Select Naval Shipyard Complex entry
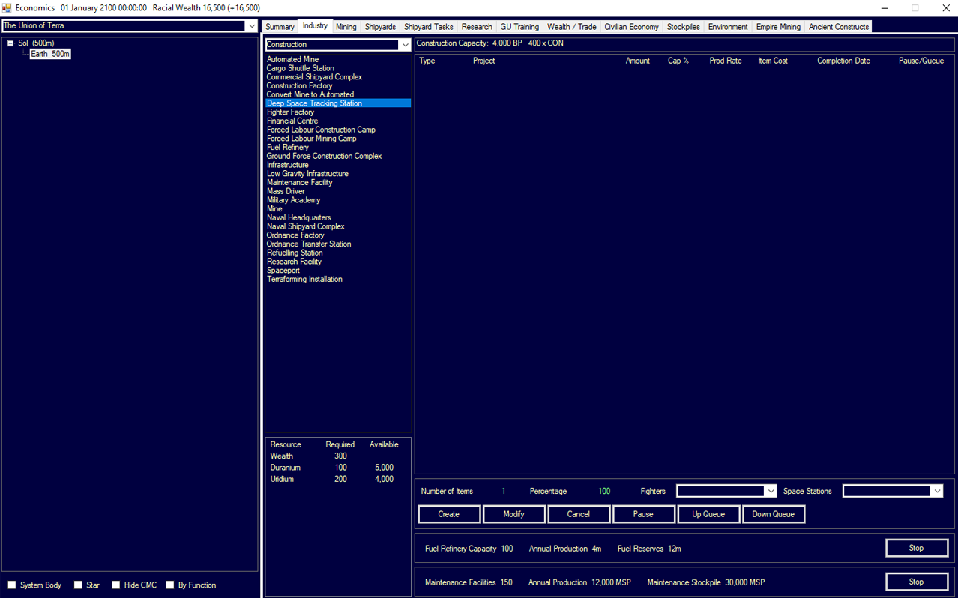 pos(306,226)
